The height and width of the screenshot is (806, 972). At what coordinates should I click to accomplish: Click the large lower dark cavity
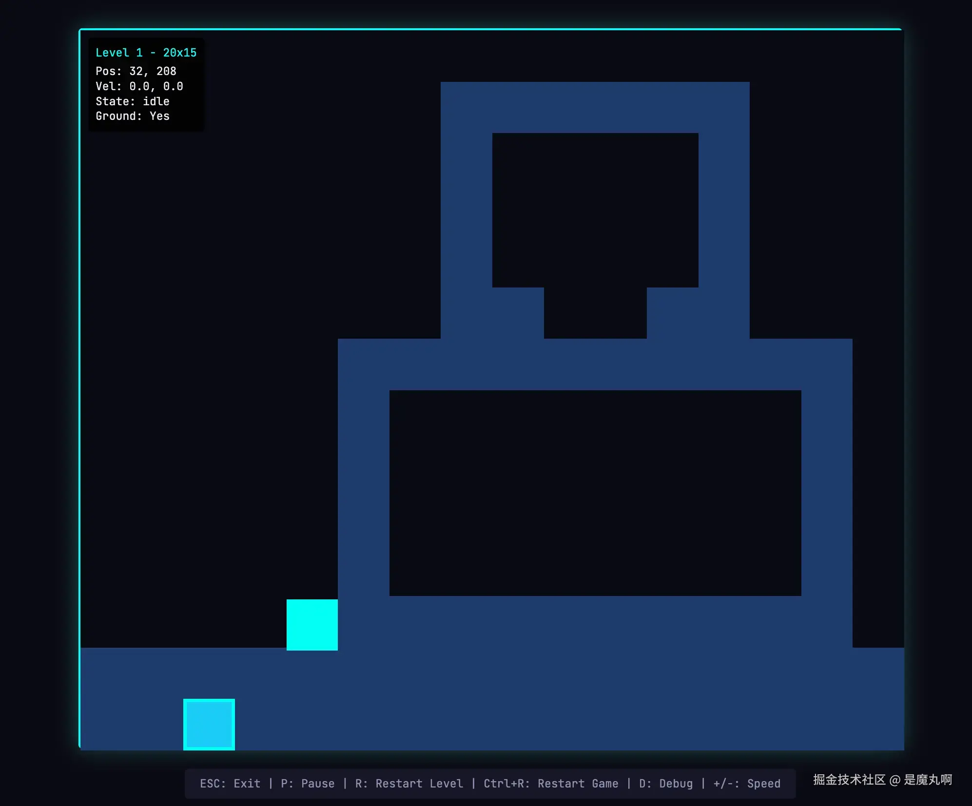click(x=595, y=493)
